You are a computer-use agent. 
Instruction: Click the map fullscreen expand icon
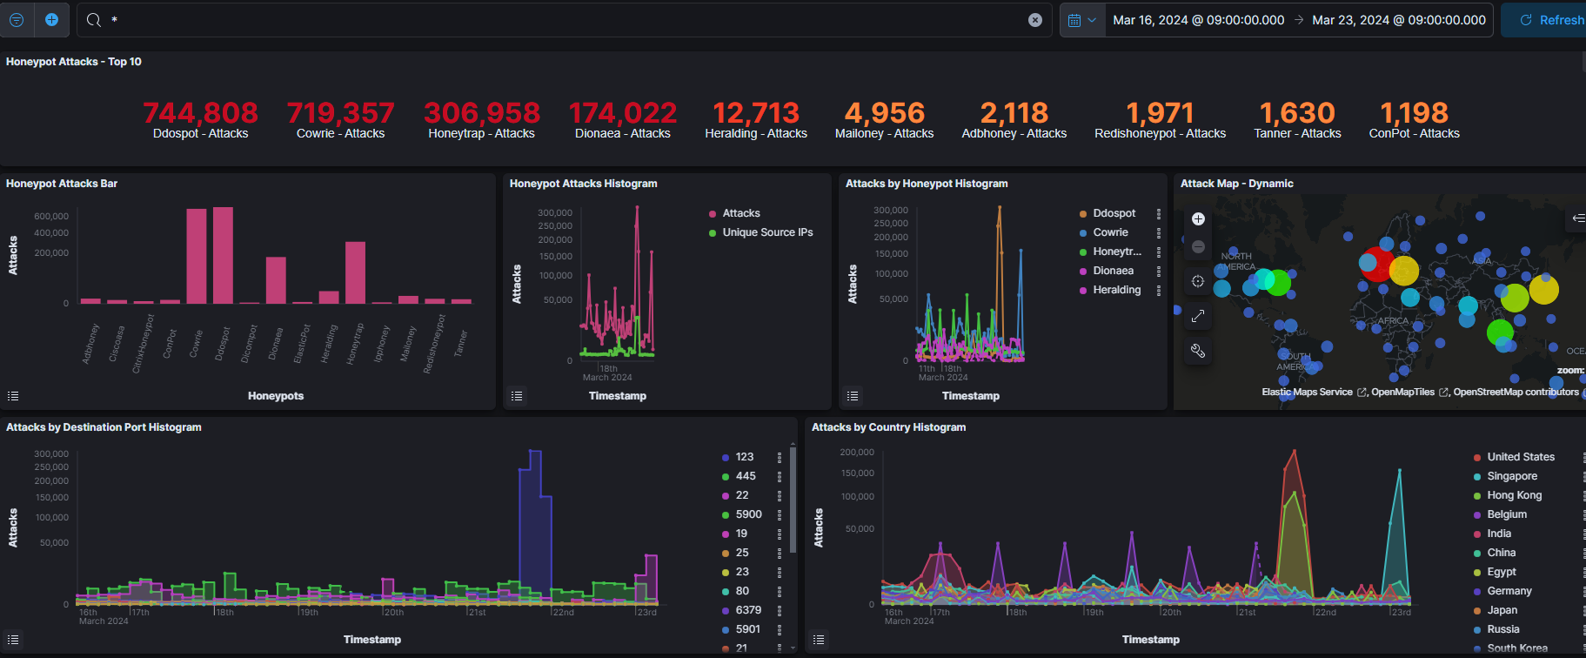[1198, 316]
